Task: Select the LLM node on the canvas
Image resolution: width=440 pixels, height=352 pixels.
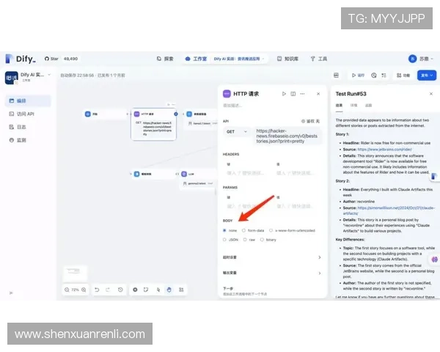Action: tap(198, 179)
